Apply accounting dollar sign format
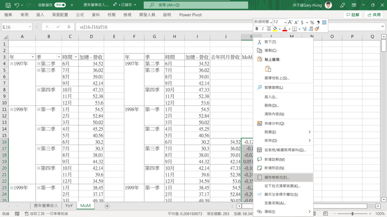Screen dimensions: 387x217 tap(302, 22)
